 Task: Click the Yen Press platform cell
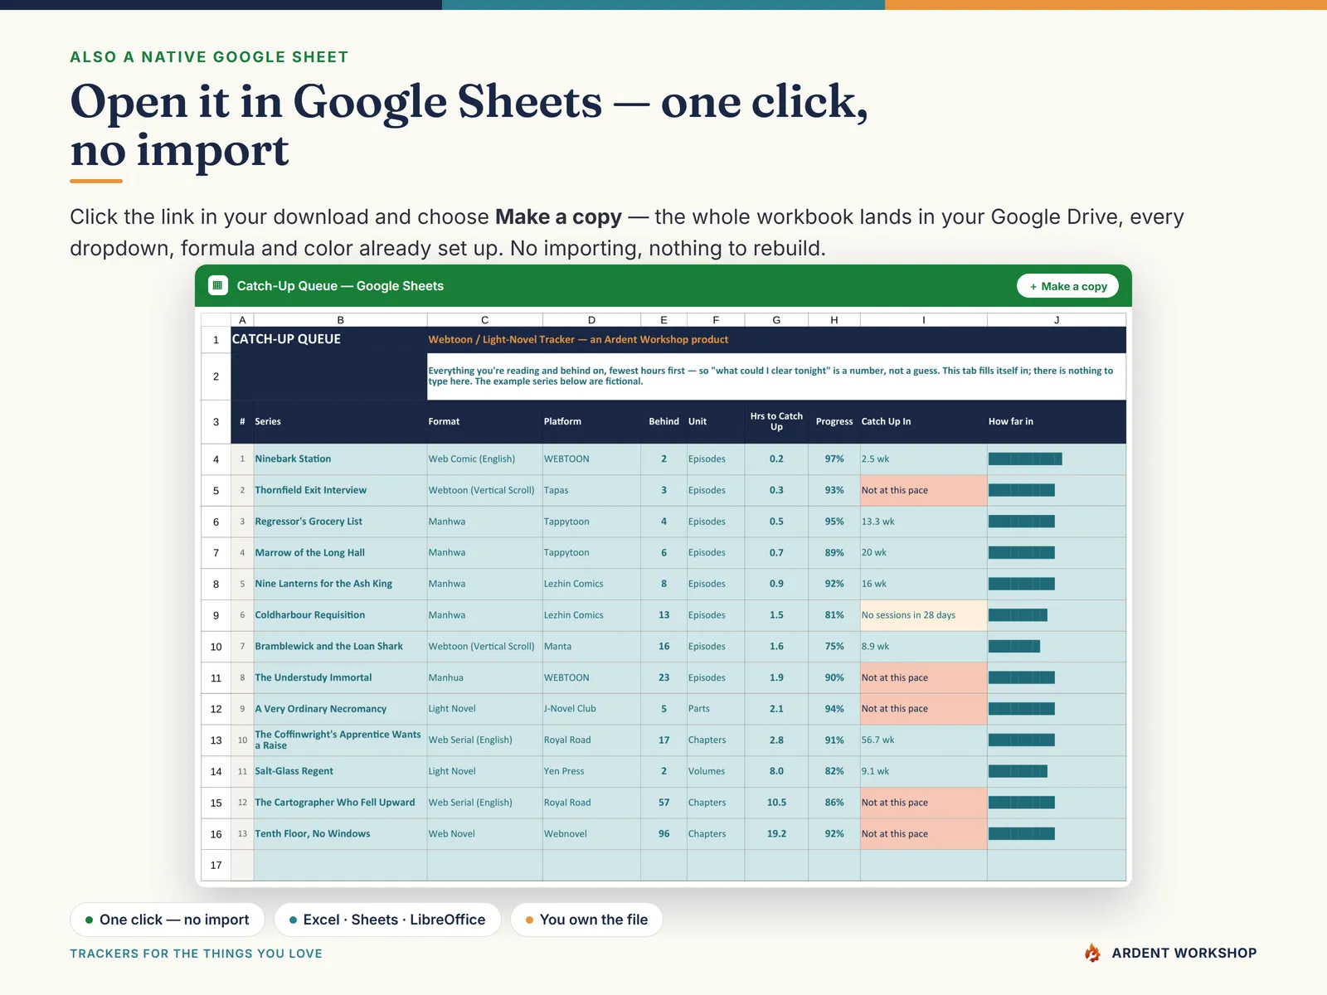[x=591, y=771]
